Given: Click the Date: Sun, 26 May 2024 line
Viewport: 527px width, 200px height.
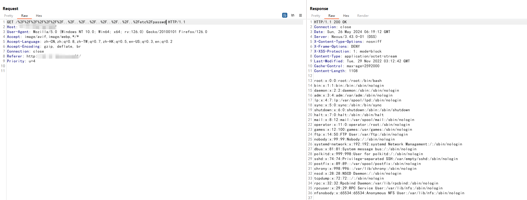Looking at the screenshot, I should pos(352,32).
